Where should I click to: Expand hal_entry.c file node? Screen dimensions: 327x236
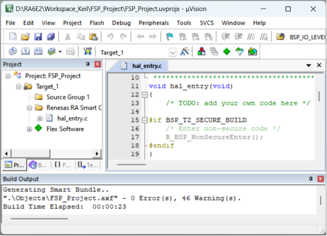[40, 119]
